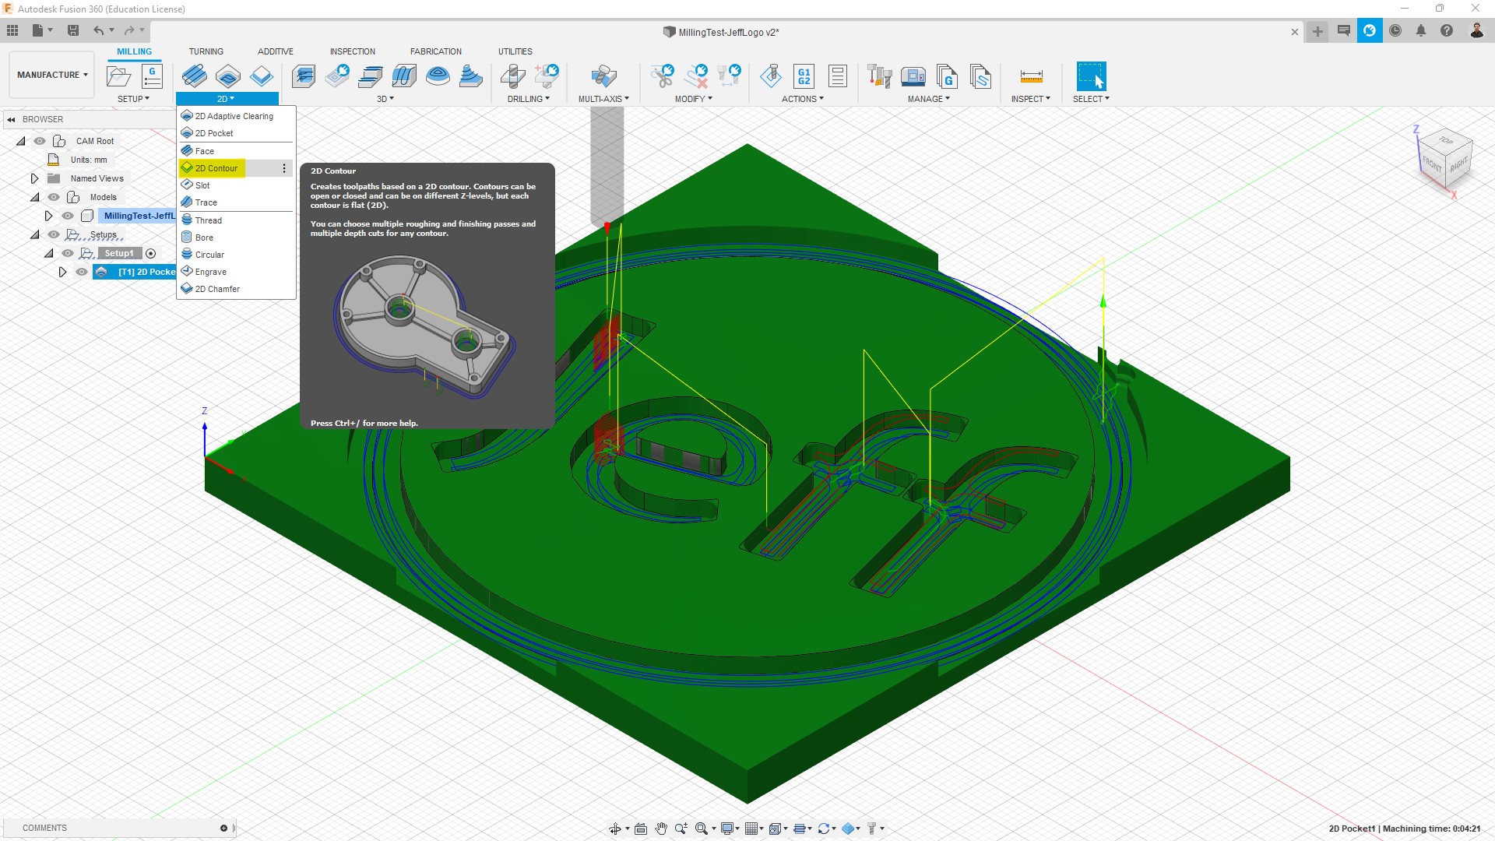Choose 2D Adaptive Clearing from menu

click(234, 116)
